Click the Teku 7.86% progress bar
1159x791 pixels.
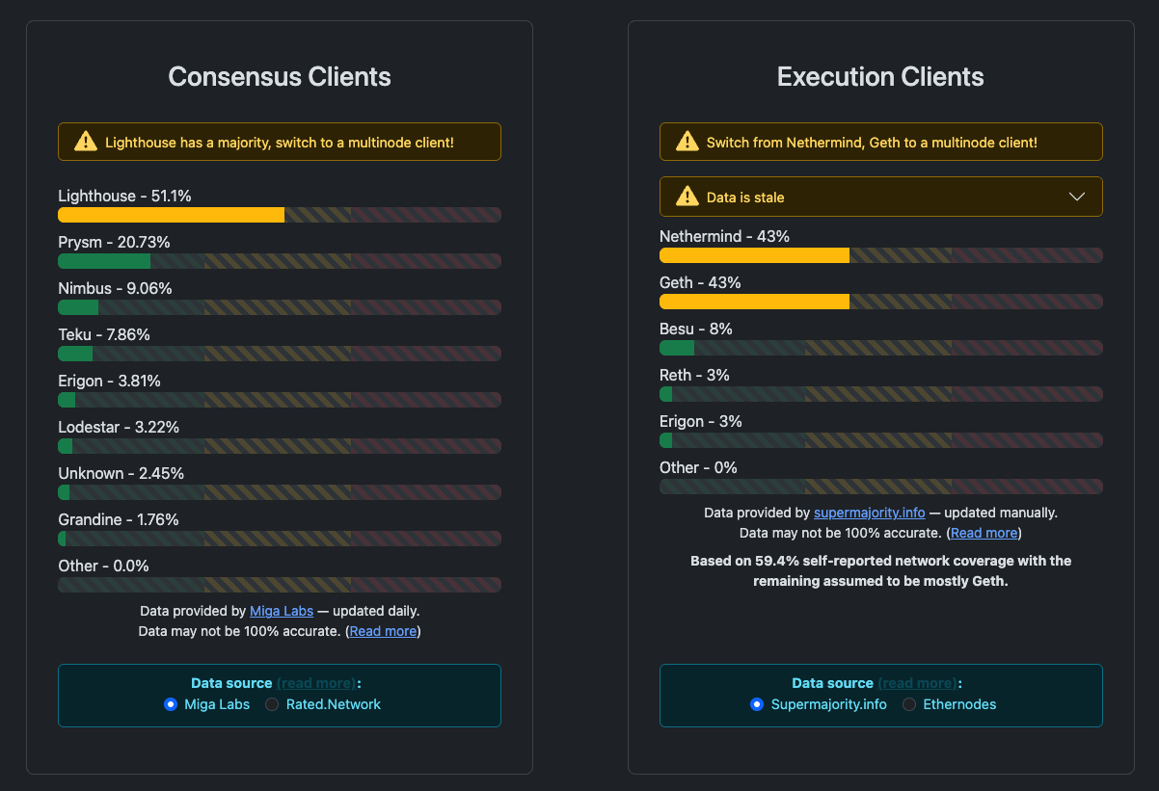click(x=280, y=354)
